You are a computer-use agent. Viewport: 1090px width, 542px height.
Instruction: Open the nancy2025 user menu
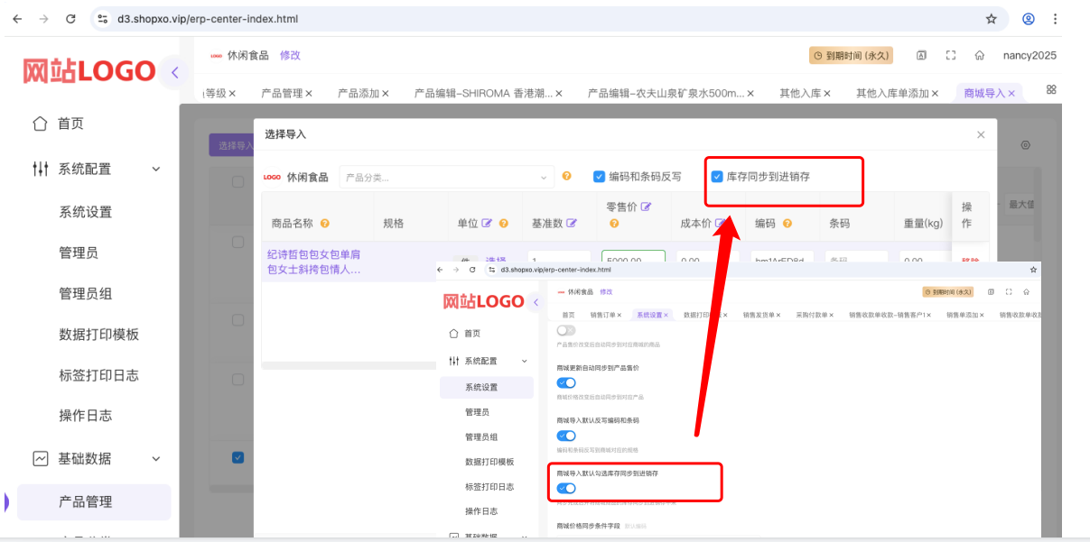[x=1029, y=55]
